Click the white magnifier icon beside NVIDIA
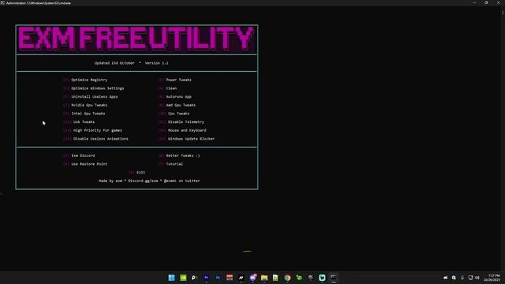The image size is (505, 284). 195,278
